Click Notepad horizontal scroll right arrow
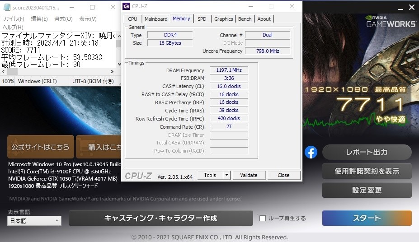419x242 pixels. (112, 71)
